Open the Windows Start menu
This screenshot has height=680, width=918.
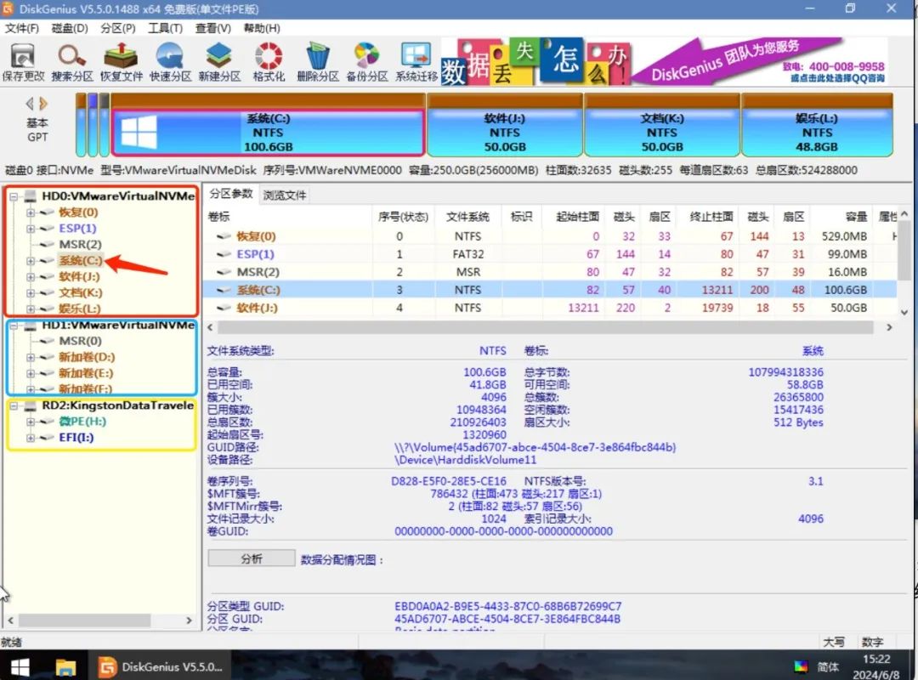(20, 666)
